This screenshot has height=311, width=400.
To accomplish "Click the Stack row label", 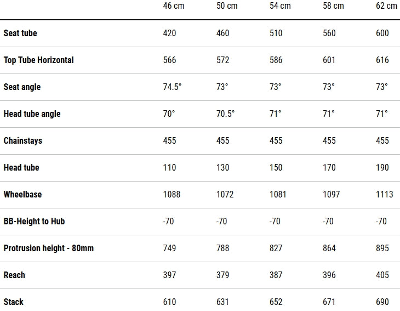I will [x=14, y=302].
